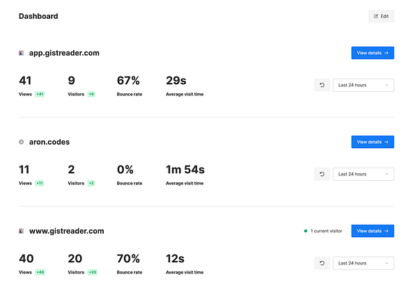Image resolution: width=418 pixels, height=297 pixels.
Task: Click the refresh icon for www.gistreader.com
Action: click(322, 263)
